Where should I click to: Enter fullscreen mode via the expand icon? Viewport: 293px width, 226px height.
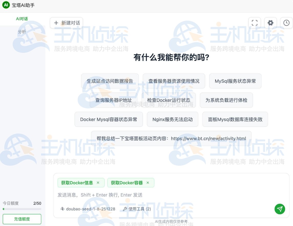click(255, 23)
